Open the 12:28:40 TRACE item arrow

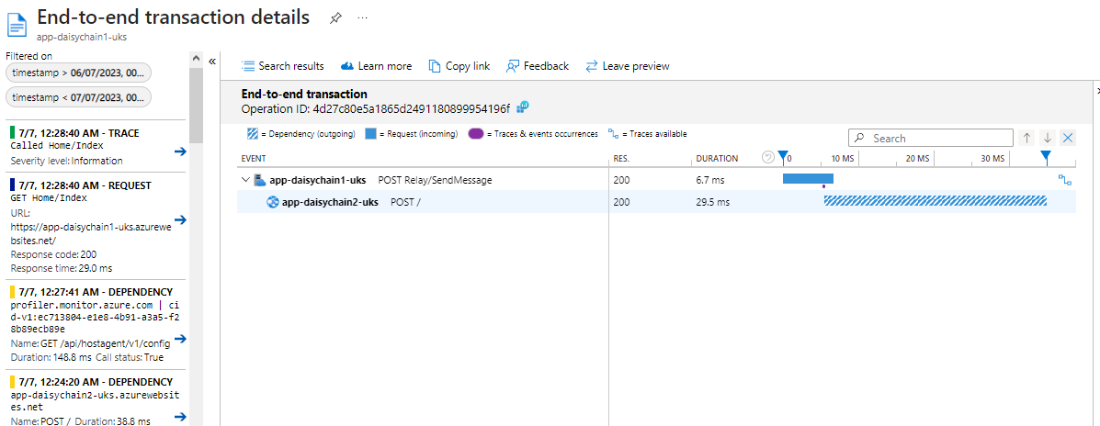point(179,151)
